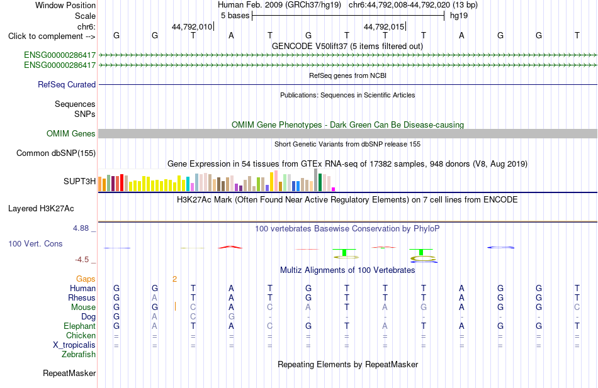
Task: Click the chr6: ruler label
Action: 86,26
